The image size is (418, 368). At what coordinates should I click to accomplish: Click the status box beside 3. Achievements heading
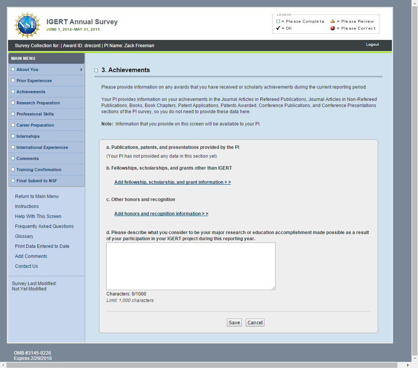pos(96,70)
